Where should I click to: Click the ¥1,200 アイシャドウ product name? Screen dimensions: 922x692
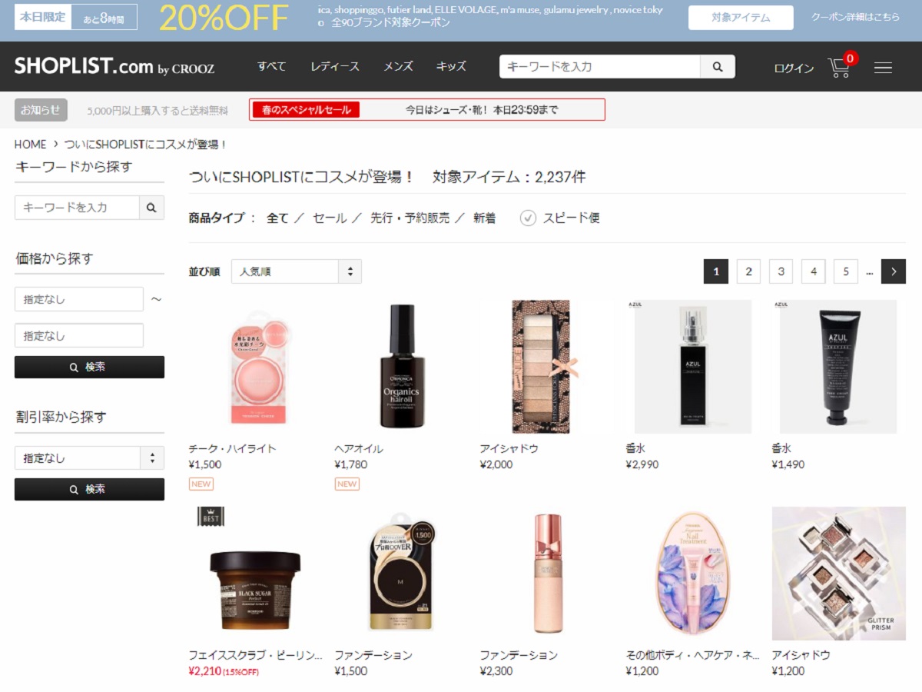point(801,656)
